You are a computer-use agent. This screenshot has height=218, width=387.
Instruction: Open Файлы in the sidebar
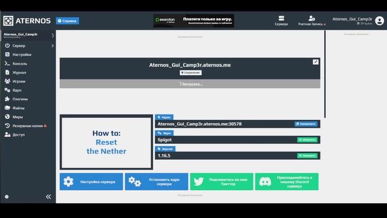(x=28, y=108)
